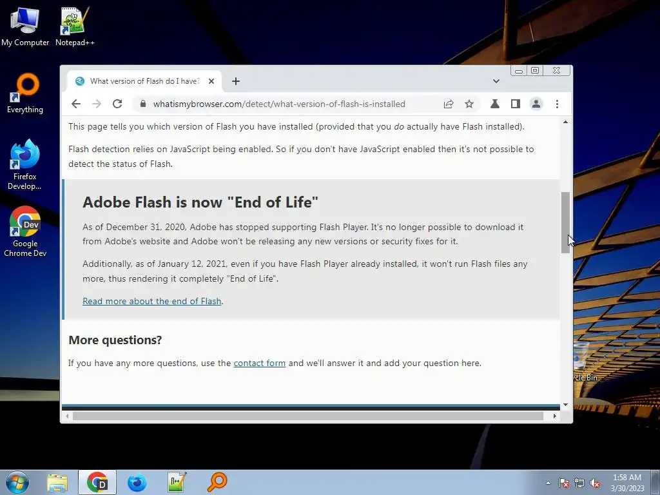Select the Google Chrome Dev desktop shortcut
The image size is (660, 495).
point(25,231)
